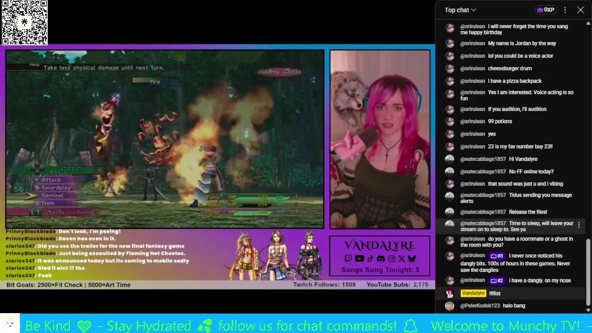The height and width of the screenshot is (333, 592).
Task: Click the 0XP crown badge in the chat header
Action: (545, 10)
